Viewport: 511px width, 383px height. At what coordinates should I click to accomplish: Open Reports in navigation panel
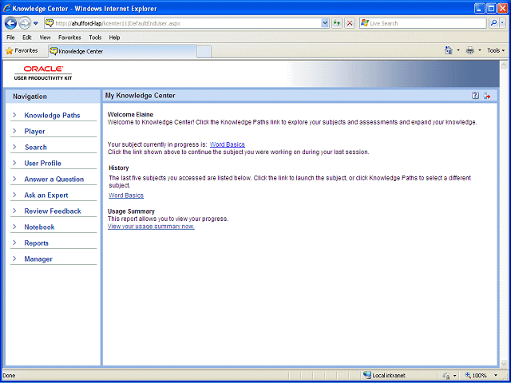37,243
